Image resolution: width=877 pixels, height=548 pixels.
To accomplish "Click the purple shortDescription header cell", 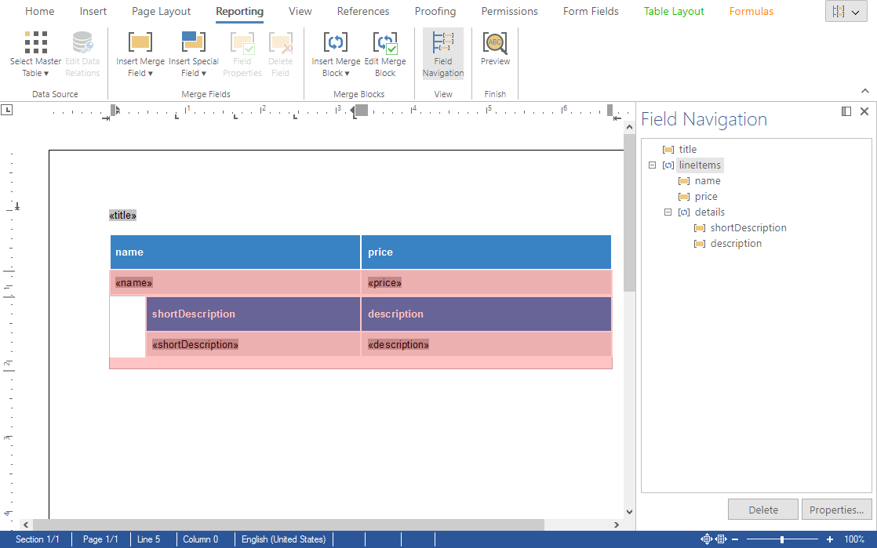I will tap(253, 314).
